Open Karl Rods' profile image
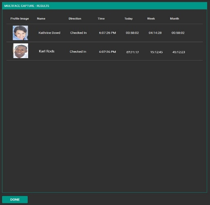The height and width of the screenshot is (205, 210). (21, 51)
